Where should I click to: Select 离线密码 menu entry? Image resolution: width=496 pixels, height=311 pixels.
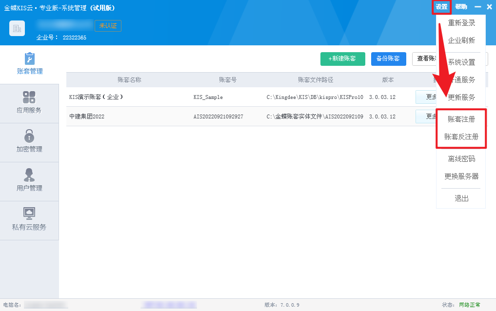(x=461, y=158)
